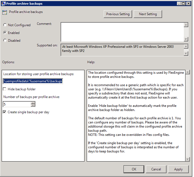Uncheck Create single backup per day
Image resolution: width=194 pixels, height=177 pixels.
pos(5,112)
